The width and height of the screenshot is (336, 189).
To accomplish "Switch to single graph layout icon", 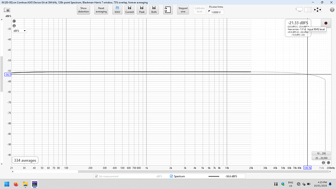I will [299, 9].
